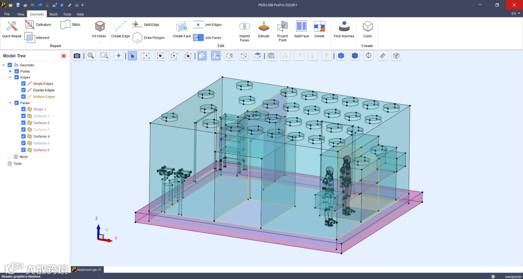Screen dimensions: 523x279
Task: Close the Model Tree panel
Action: pos(63,56)
